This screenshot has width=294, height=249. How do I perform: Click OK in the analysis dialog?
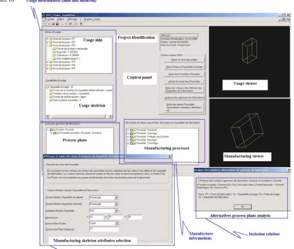click(242, 207)
